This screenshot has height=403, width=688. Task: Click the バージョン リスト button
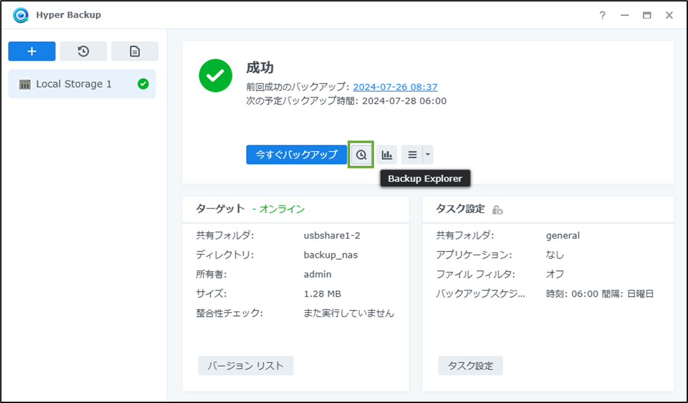point(245,366)
